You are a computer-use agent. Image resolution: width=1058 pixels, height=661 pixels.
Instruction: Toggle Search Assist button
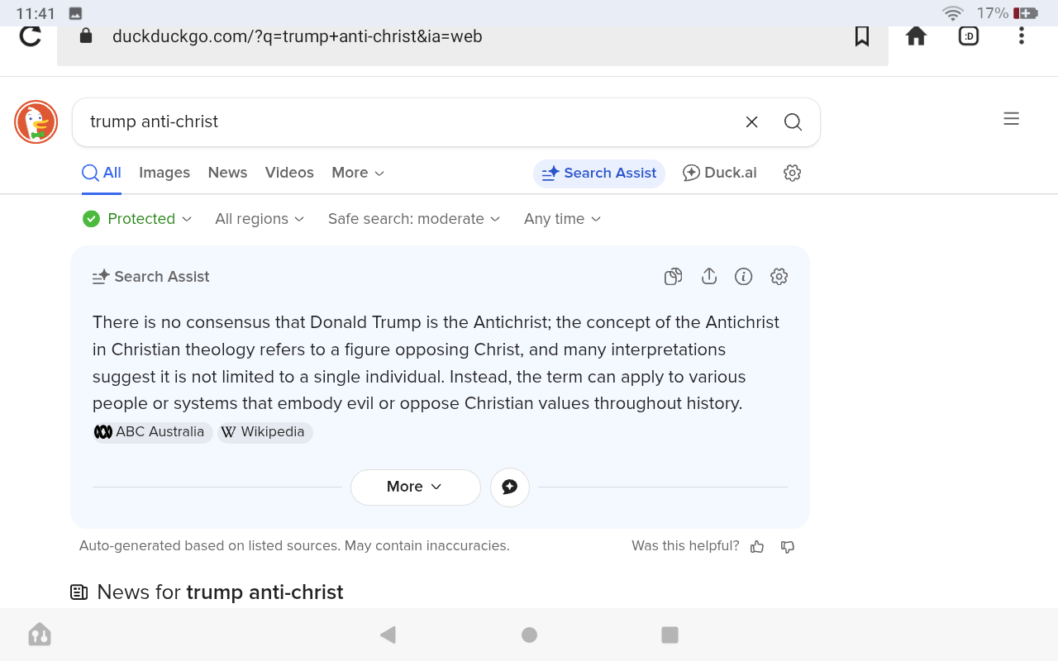[x=599, y=174]
